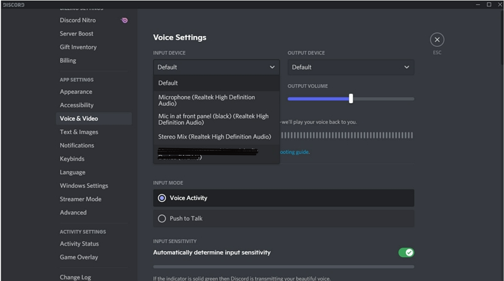This screenshot has height=281, width=504.
Task: Click the mic test level meter
Action: tap(347, 135)
